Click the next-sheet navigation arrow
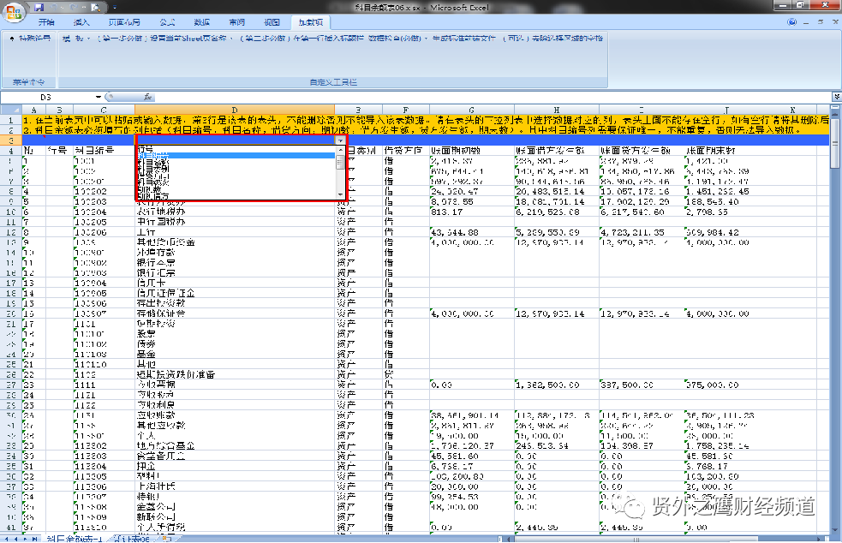842x543 pixels. pyautogui.click(x=25, y=538)
